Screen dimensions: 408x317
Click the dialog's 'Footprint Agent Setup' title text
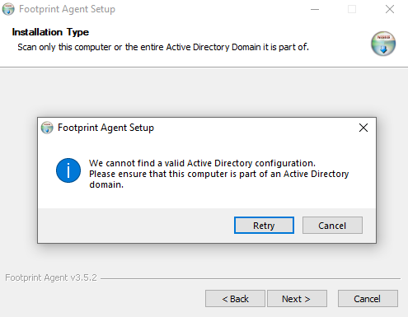[x=106, y=128]
